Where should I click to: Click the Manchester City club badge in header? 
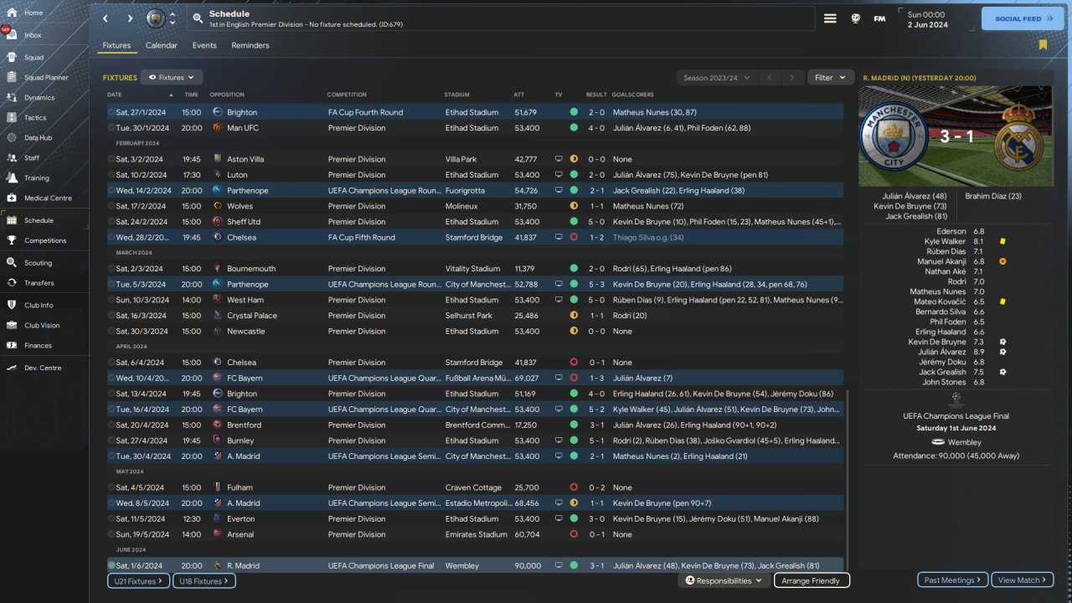156,18
